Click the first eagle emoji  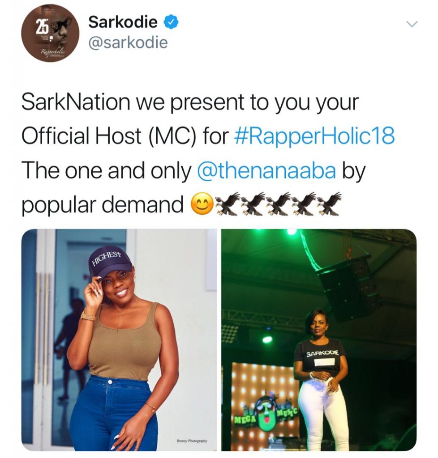tap(228, 204)
